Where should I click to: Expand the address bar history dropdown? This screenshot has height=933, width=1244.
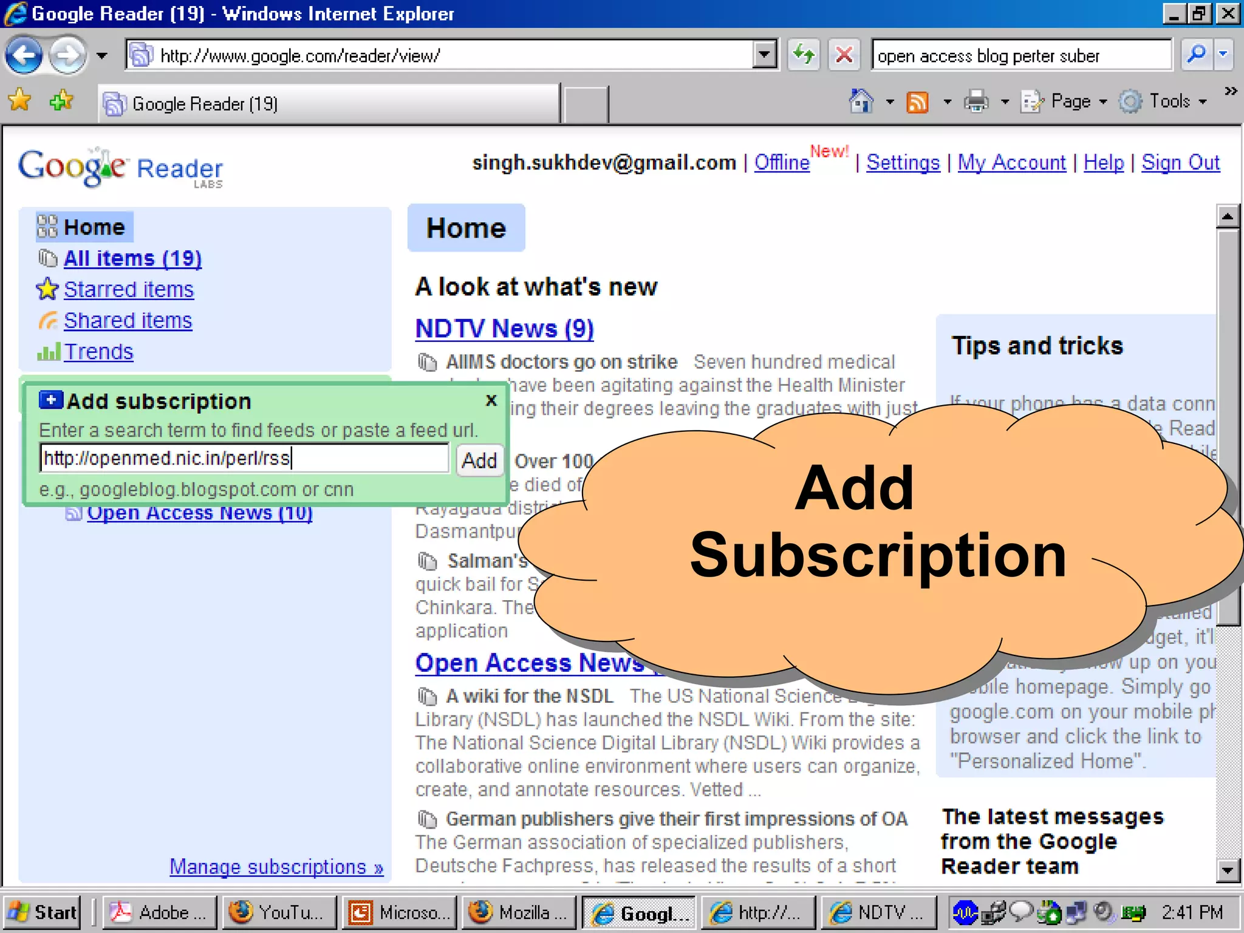pyautogui.click(x=764, y=55)
